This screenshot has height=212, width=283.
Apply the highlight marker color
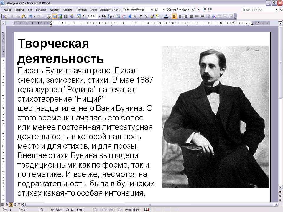click(x=158, y=16)
